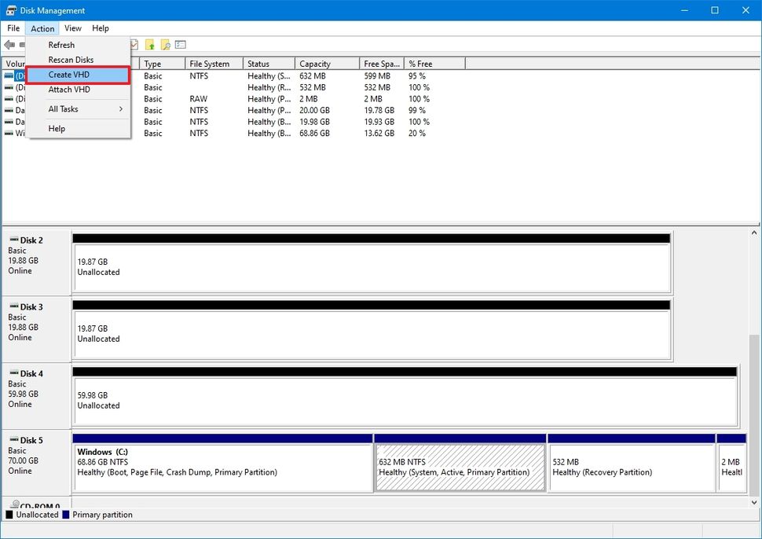
Task: Click the drive icon next to Disk 5
Action: pos(13,439)
